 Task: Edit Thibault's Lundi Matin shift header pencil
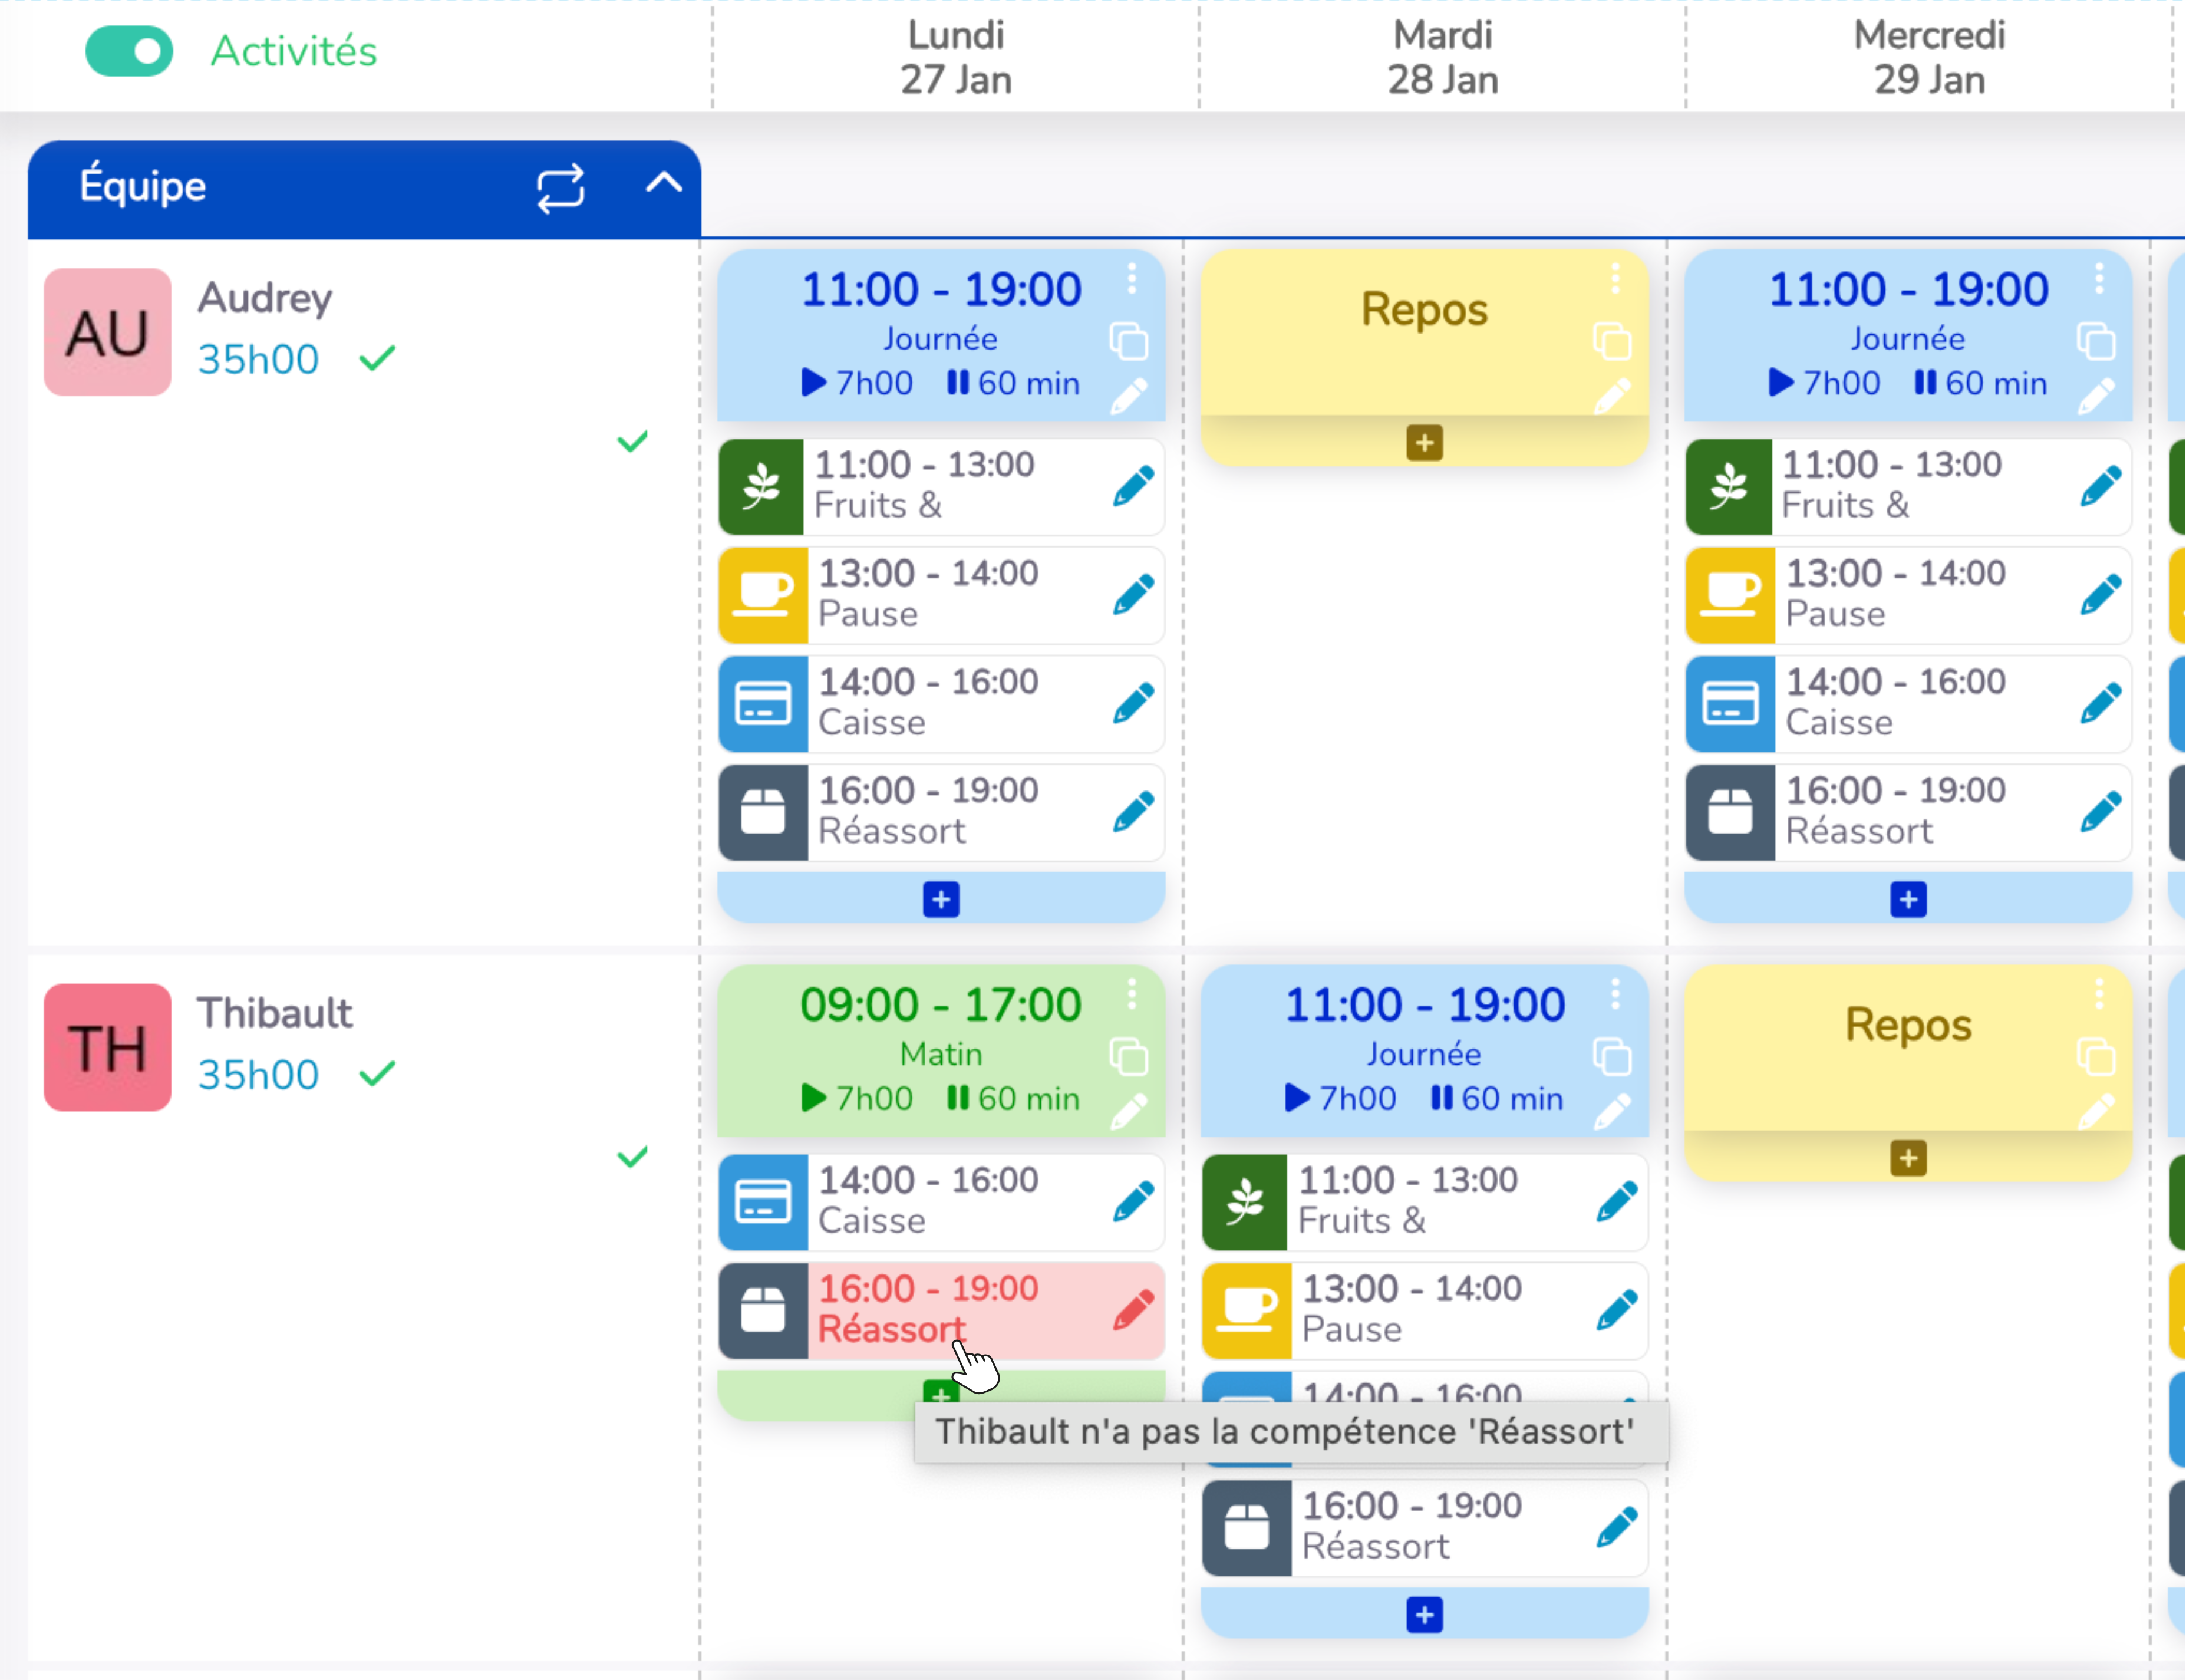click(1129, 1112)
